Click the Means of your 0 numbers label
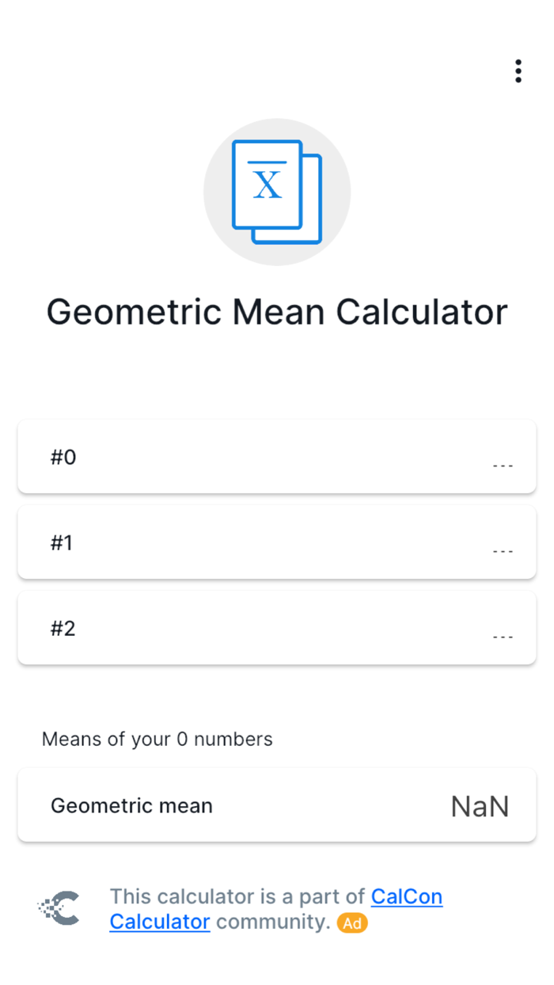This screenshot has width=554, height=985. pos(157,739)
